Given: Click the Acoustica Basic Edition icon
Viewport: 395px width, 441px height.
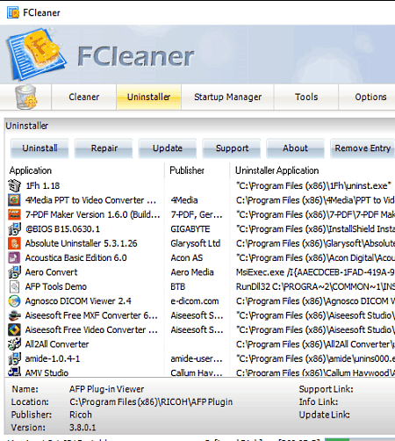Looking at the screenshot, I should (14, 257).
